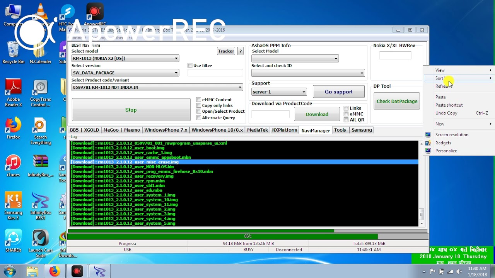
Task: Open Select and check ID dropdown
Action: 308,73
